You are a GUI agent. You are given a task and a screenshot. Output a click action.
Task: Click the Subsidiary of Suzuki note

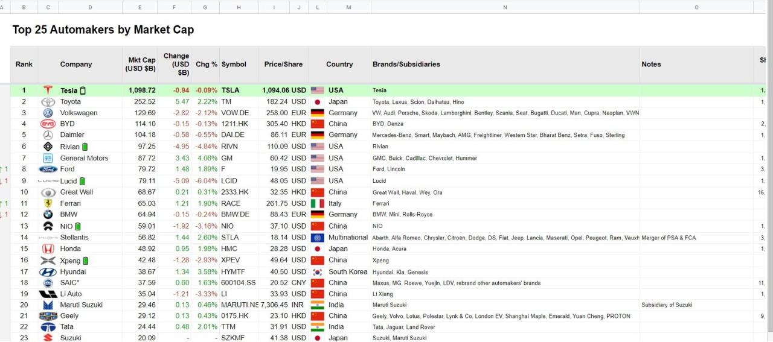pyautogui.click(x=667, y=305)
